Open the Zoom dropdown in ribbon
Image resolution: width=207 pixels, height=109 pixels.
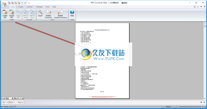40,14
